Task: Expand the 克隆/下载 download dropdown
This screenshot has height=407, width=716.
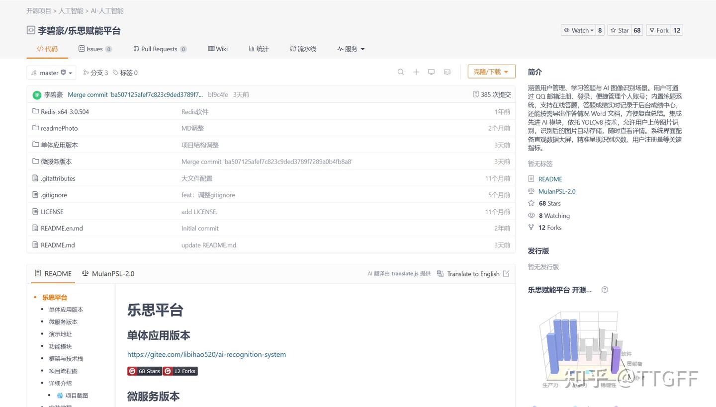Action: 491,71
